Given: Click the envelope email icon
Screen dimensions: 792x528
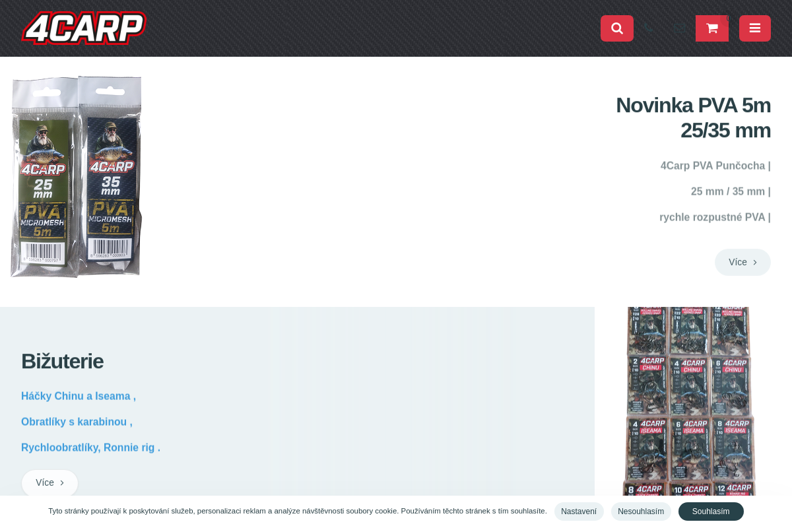Looking at the screenshot, I should click(678, 28).
